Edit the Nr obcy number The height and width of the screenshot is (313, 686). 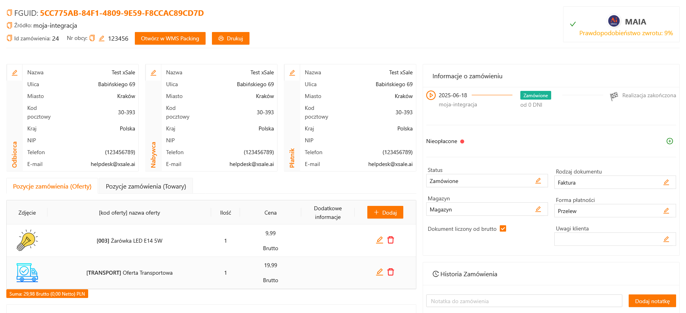(102, 38)
